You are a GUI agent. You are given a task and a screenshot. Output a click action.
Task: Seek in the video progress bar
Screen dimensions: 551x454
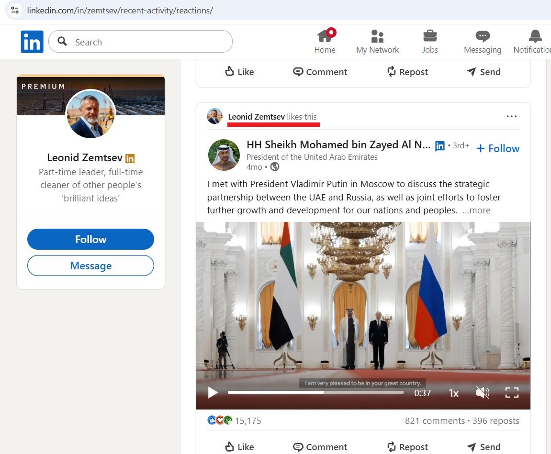(316, 392)
